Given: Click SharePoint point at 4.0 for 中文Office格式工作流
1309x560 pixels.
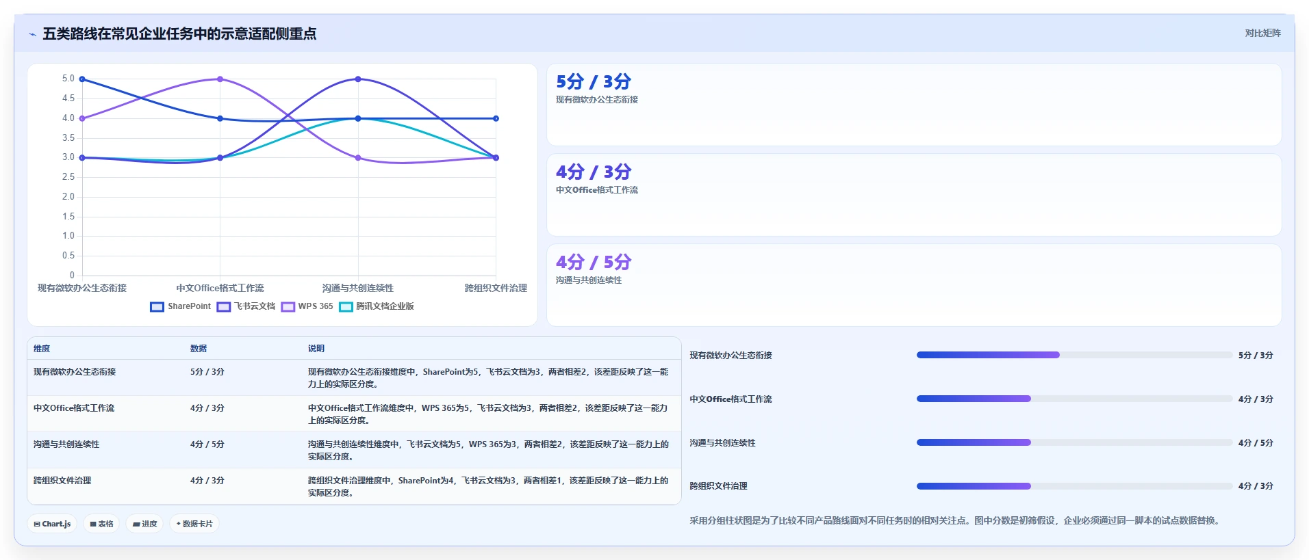Looking at the screenshot, I should coord(220,118).
